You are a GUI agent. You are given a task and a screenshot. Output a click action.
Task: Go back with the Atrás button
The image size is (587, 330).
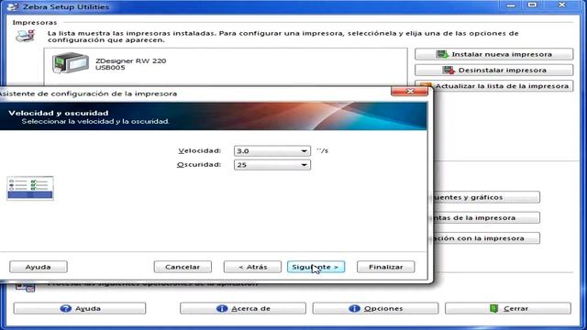(x=252, y=267)
